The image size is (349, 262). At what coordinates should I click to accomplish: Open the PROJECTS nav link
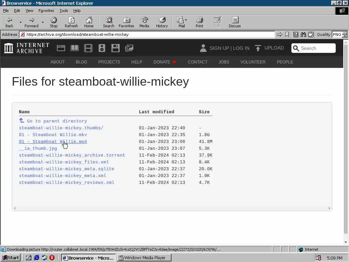pos(109,62)
